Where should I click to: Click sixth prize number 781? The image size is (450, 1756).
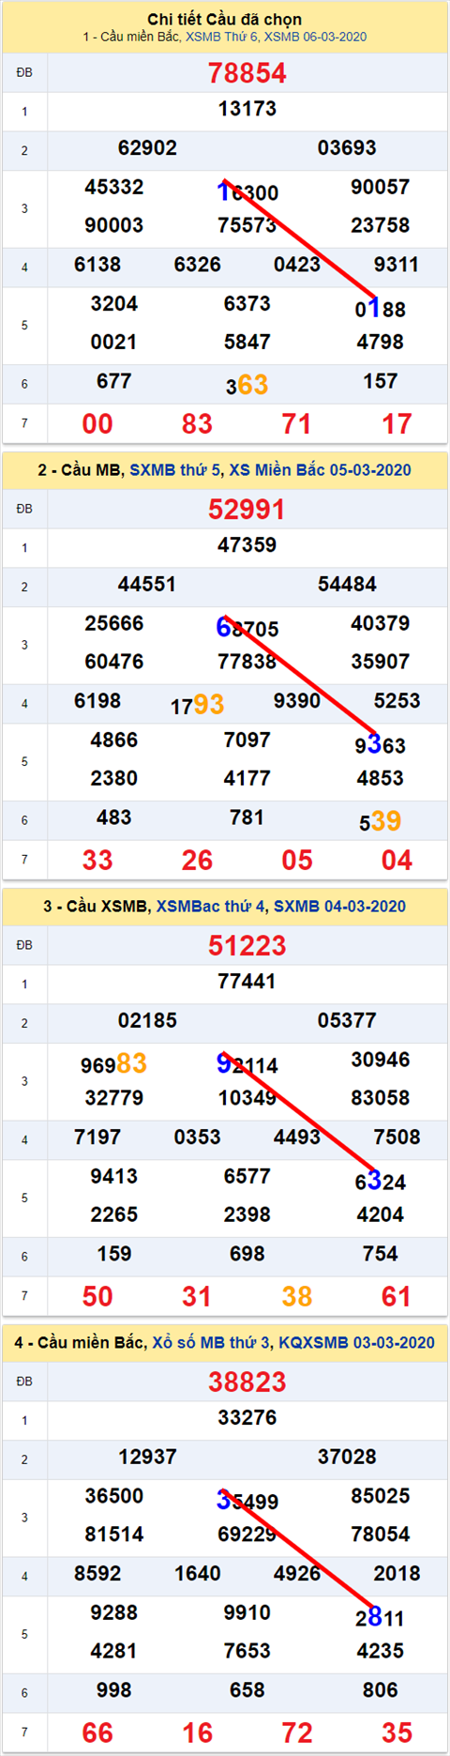click(247, 817)
